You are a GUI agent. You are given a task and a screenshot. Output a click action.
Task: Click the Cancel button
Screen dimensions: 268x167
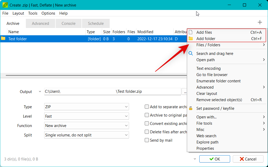(248, 159)
